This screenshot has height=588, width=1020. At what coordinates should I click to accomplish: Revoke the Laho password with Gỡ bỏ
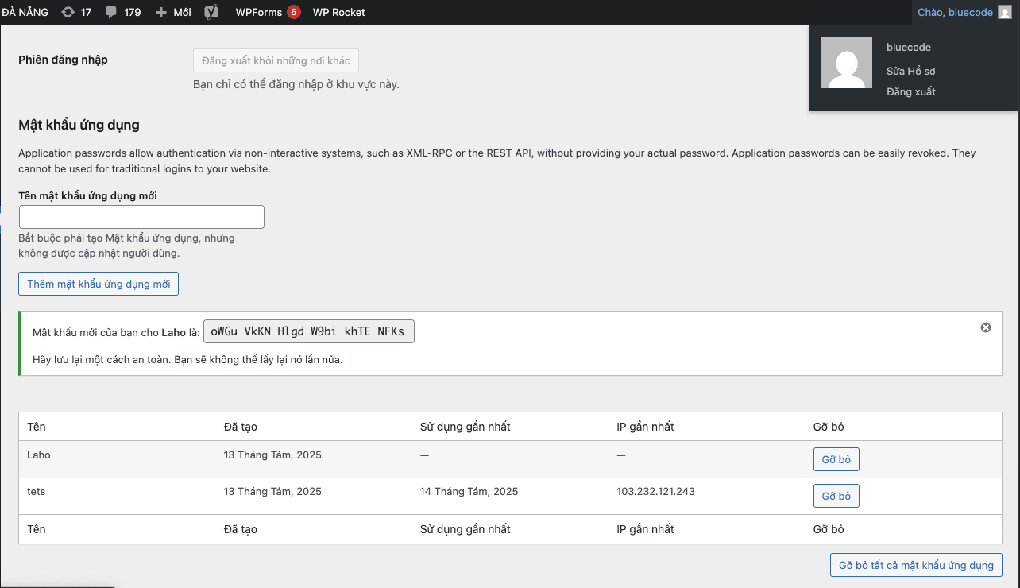pyautogui.click(x=836, y=459)
